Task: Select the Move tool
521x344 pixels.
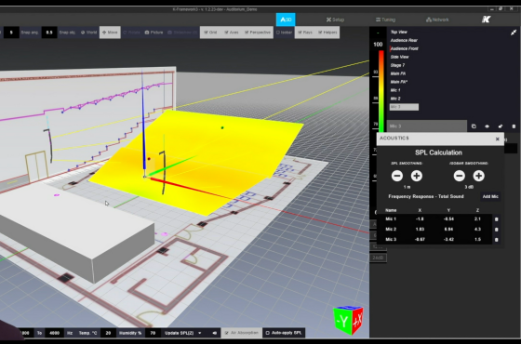Action: click(110, 33)
